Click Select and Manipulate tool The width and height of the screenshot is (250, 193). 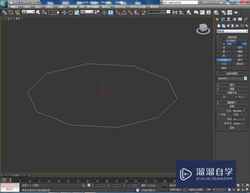coord(104,12)
